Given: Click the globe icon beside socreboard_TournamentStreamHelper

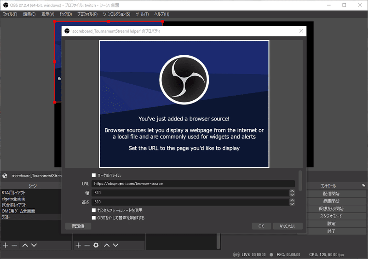Looking at the screenshot, I should (x=5, y=176).
